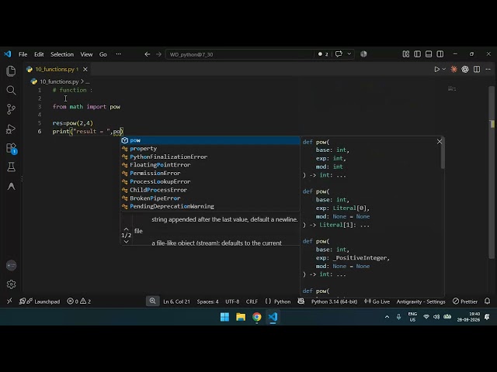
Task: Open the Accounts avatar in activity bar
Action: (11, 265)
